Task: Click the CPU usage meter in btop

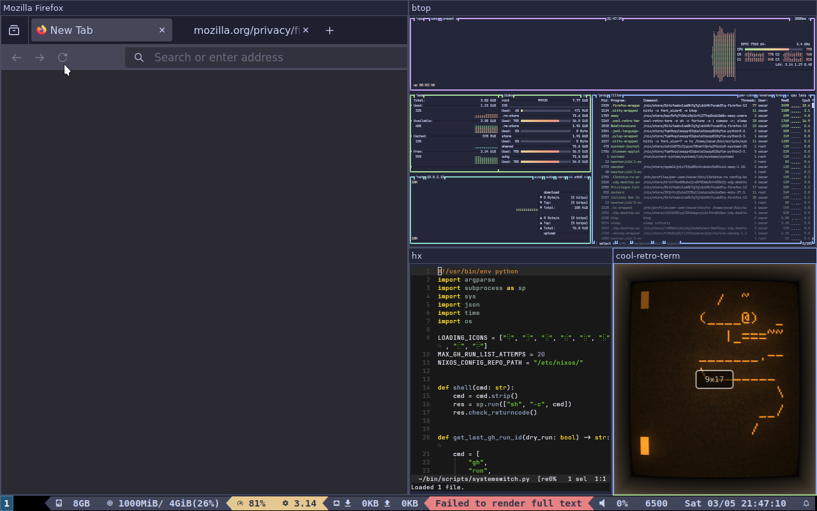Action: coord(774,49)
